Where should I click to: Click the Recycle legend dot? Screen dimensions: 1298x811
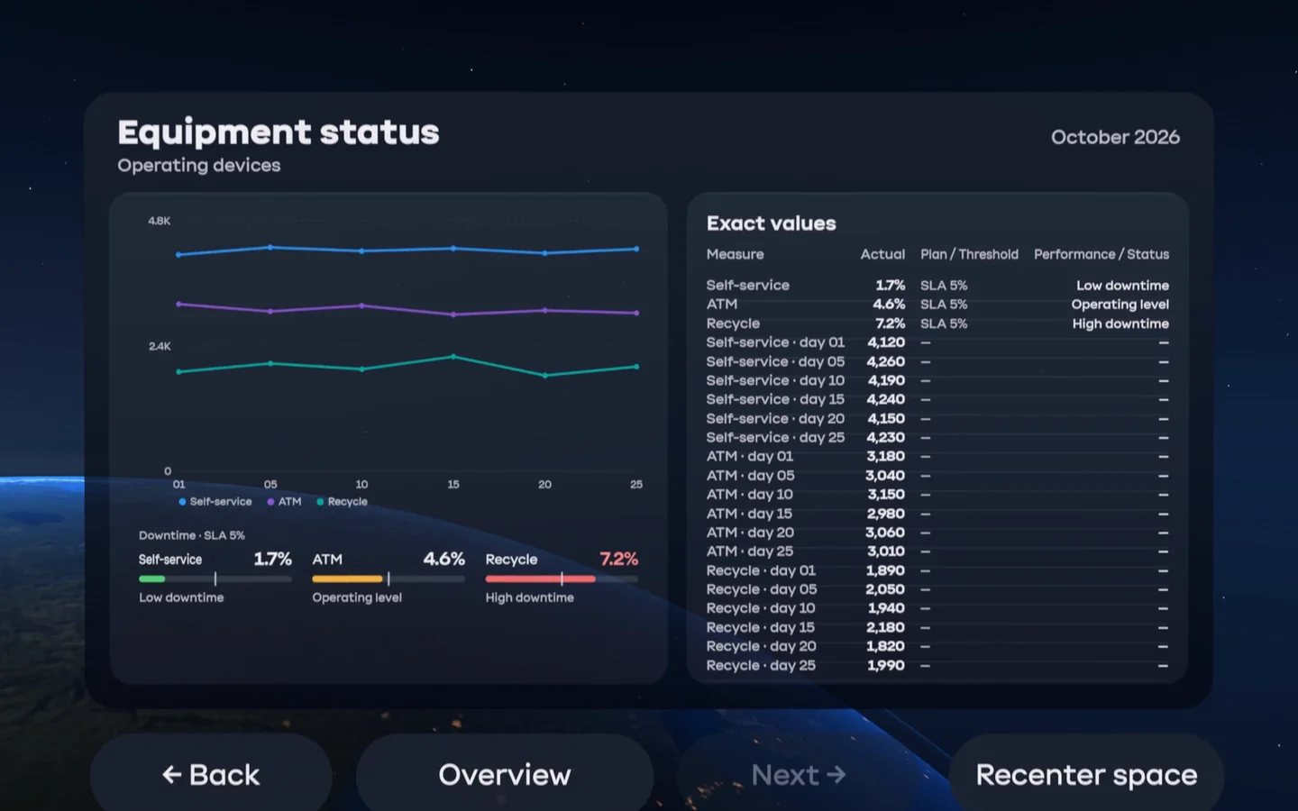pyautogui.click(x=320, y=502)
